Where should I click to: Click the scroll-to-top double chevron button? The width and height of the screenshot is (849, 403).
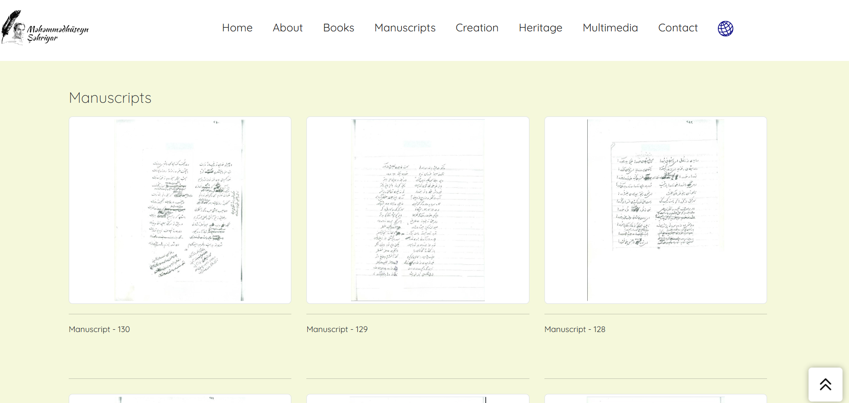[x=825, y=384]
